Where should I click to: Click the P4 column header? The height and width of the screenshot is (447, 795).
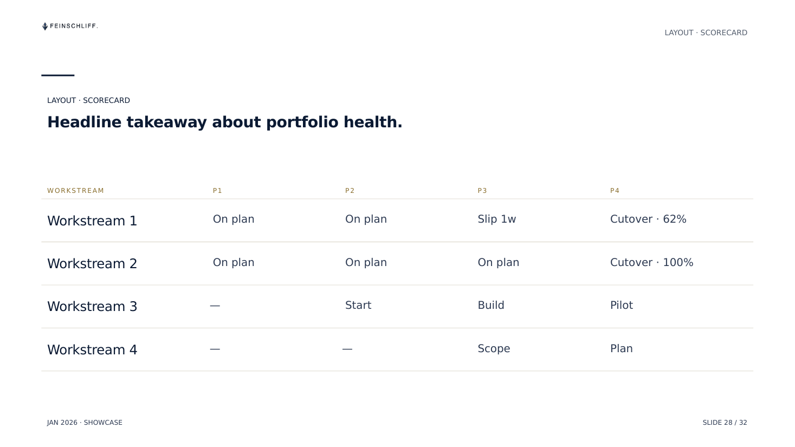tap(615, 191)
